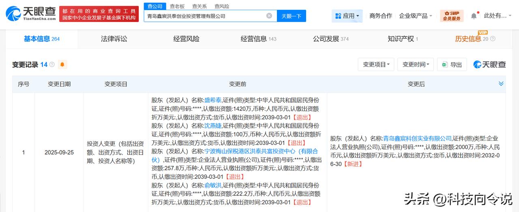Viewport: 519px width, 212px height.
Task: Click the date cell 2025-09-25
Action: click(59, 153)
